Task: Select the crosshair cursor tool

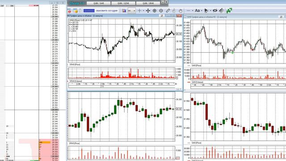Action: pyautogui.click(x=139, y=11)
